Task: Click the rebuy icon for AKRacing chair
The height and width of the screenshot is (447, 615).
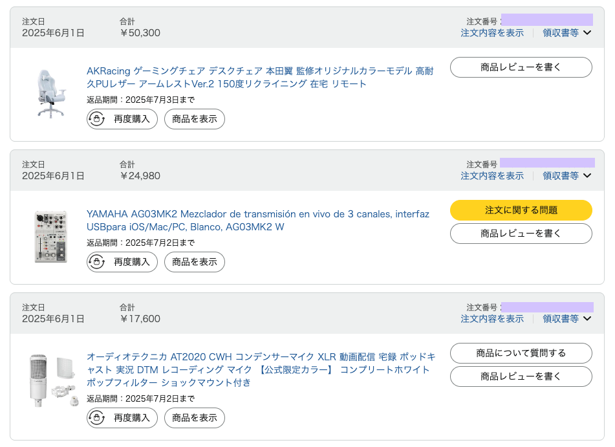Action: tap(97, 119)
